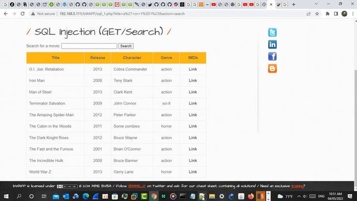Open Microsoft Edge from taskbar
The height and width of the screenshot is (201, 357).
click(x=85, y=196)
